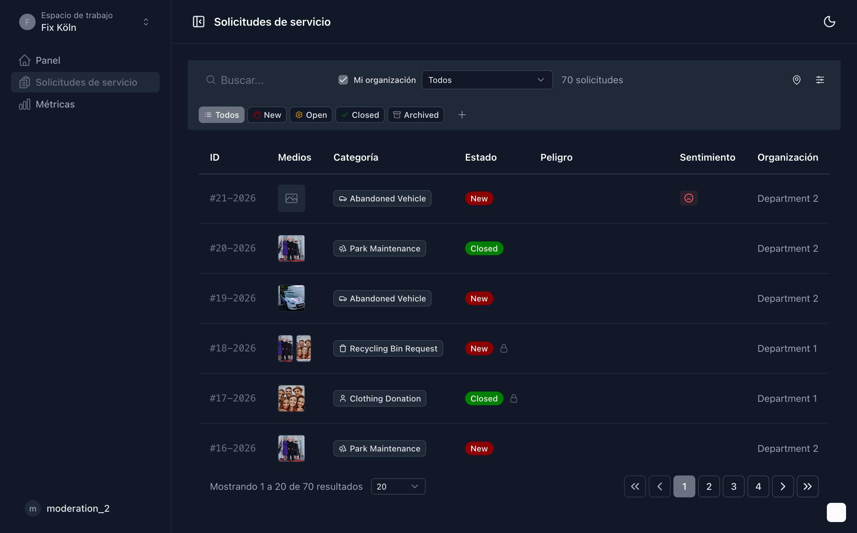Toggle dark mode with the moon icon

[x=830, y=22]
